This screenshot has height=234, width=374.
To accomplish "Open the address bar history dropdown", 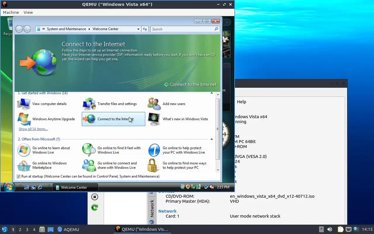I will click(x=138, y=29).
